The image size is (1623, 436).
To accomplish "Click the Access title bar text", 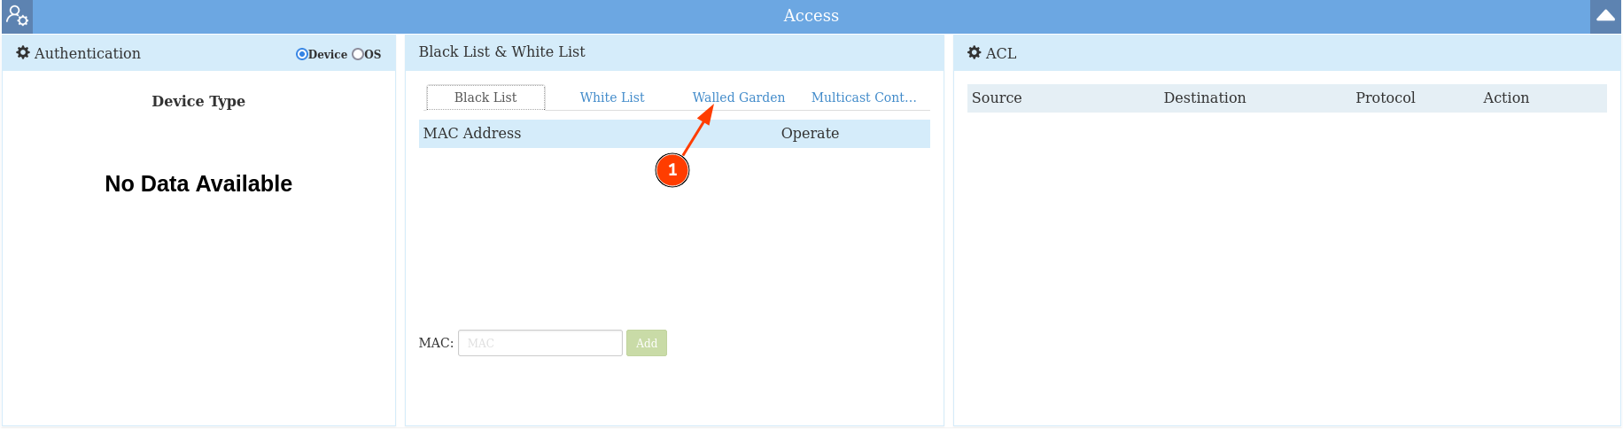I will pos(811,16).
